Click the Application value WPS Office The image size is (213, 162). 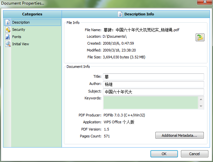click(119, 122)
